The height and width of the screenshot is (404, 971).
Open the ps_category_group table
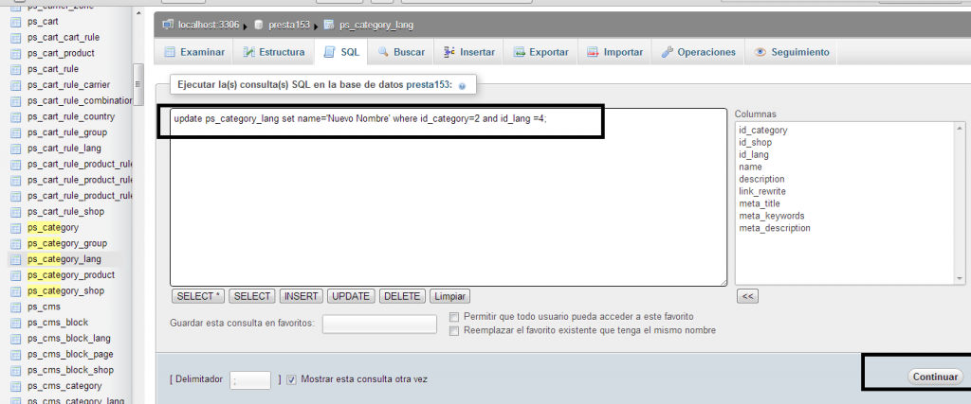[67, 243]
